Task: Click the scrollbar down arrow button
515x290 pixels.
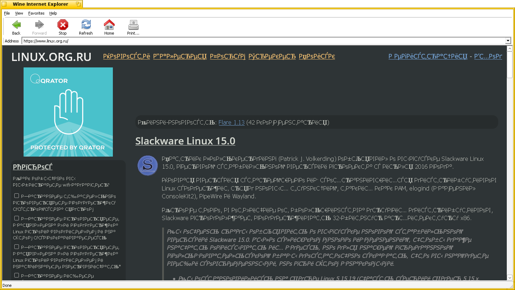Action: [x=510, y=277]
